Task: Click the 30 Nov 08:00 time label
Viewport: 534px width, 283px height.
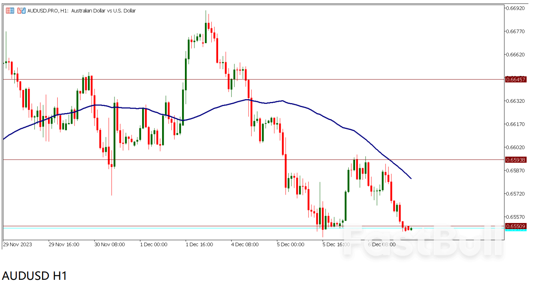Action: coord(109,244)
